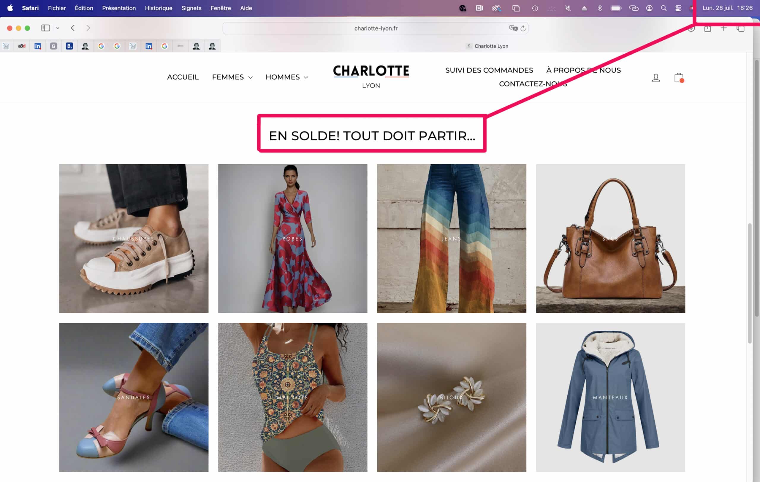
Task: Click the Time Machine menu bar icon
Action: pos(535,8)
